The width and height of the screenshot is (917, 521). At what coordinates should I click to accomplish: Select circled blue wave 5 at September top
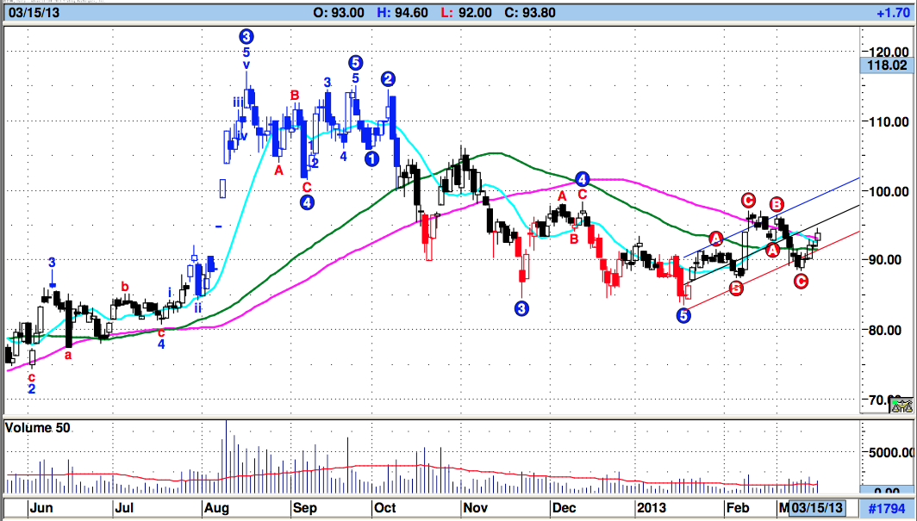click(x=355, y=63)
